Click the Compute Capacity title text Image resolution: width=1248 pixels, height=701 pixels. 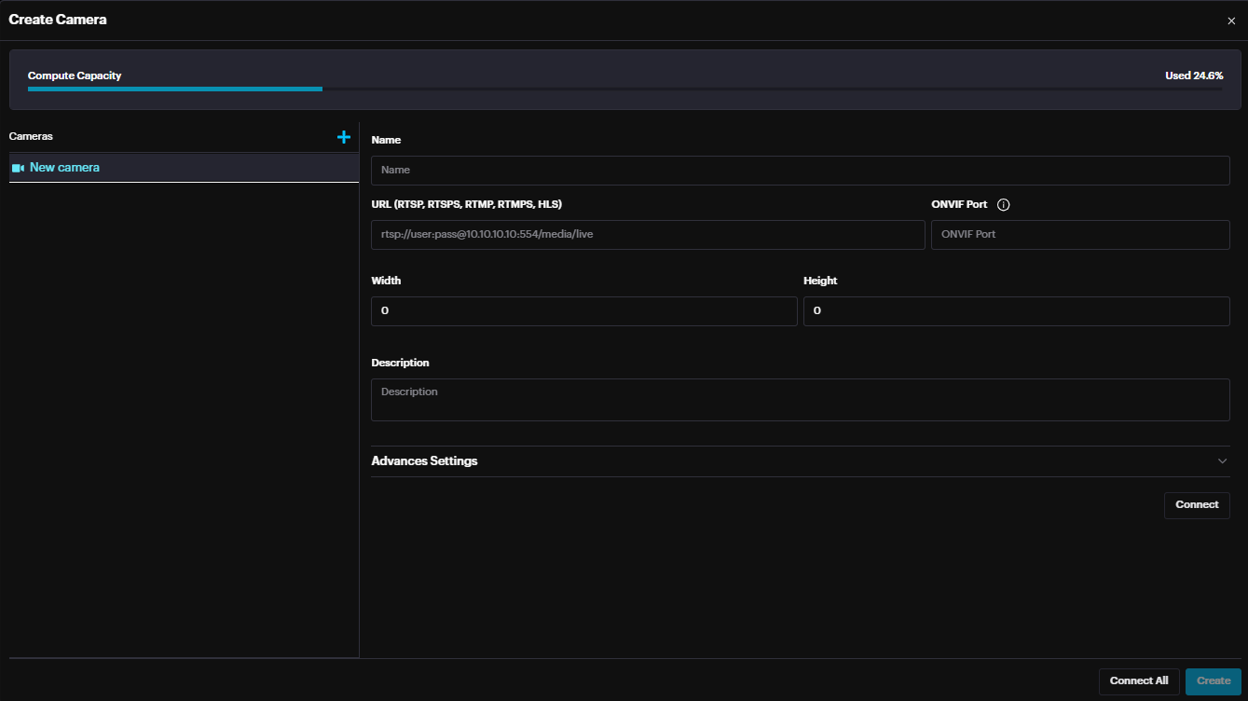(x=75, y=76)
